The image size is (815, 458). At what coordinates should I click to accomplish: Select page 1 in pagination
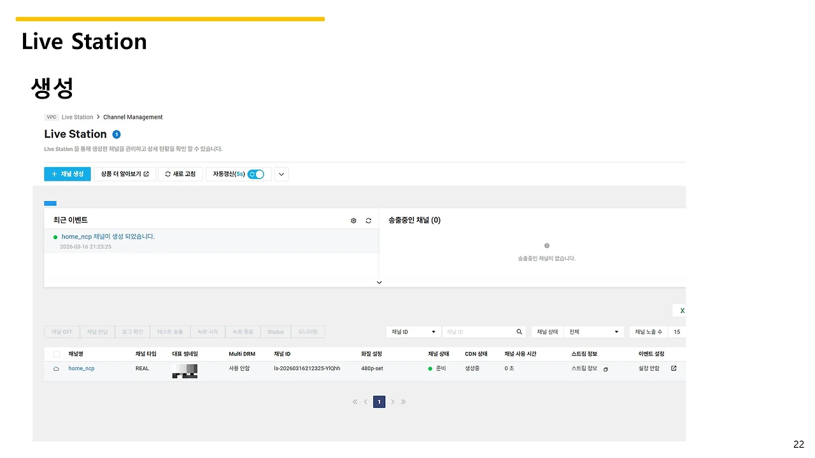379,402
